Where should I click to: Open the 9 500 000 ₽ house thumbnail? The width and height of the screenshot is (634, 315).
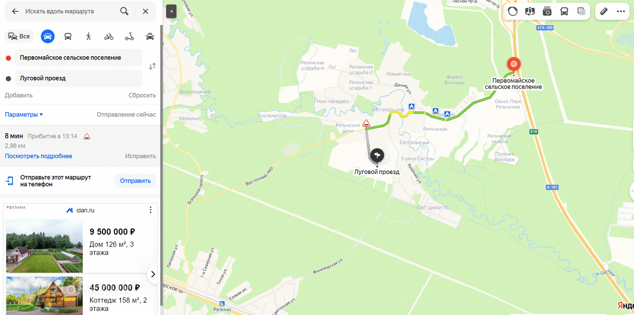(44, 246)
